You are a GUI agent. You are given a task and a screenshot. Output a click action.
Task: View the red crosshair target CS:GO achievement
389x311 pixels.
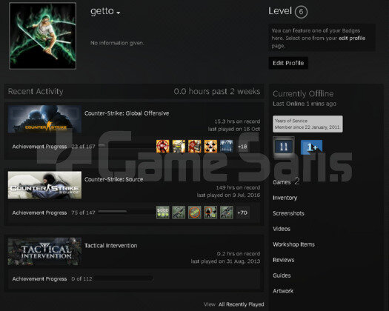pos(163,146)
